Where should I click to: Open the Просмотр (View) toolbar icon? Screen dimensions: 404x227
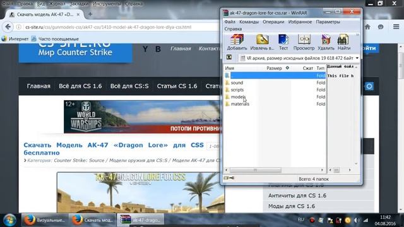[304, 42]
